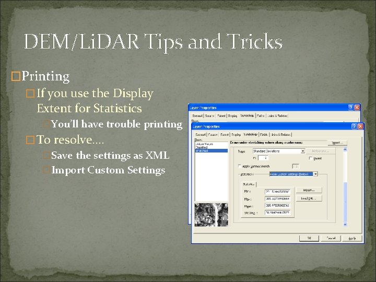Screen dimensions: 376x282
Task: Click the Histograms button
Action: click(321, 151)
